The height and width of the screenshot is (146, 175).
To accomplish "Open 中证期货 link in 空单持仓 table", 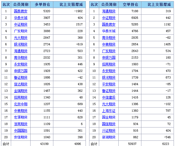I will [x=109, y=18].
